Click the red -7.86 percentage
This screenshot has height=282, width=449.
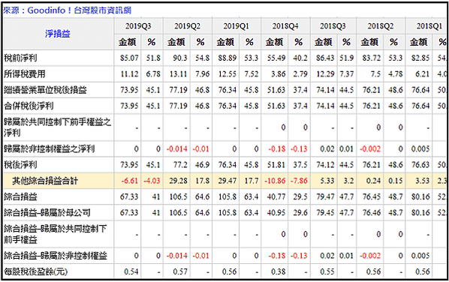coord(299,181)
